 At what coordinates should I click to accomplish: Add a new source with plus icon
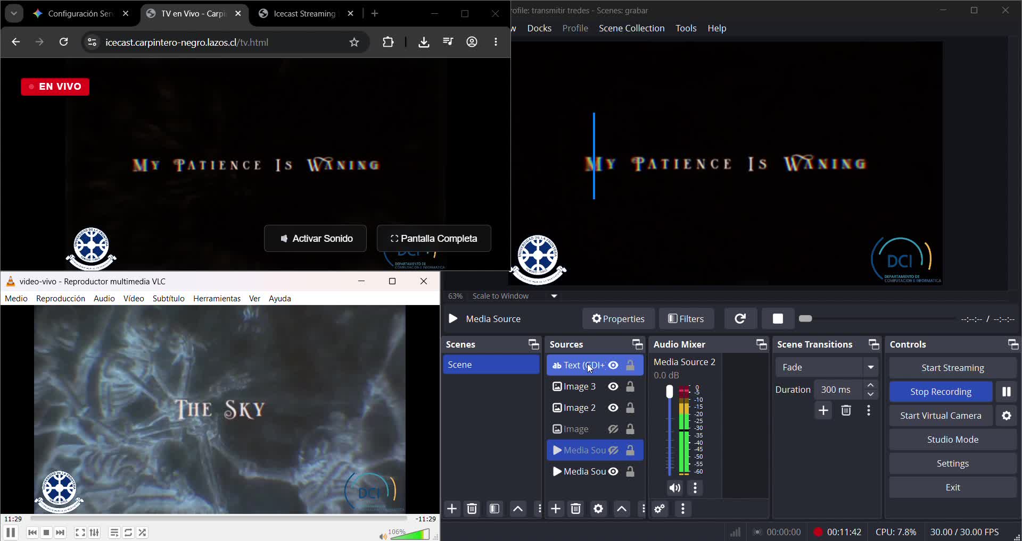coord(556,509)
